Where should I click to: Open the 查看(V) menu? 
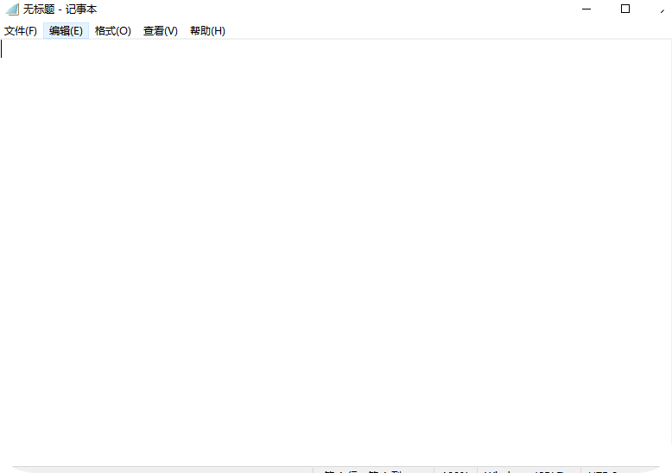pos(161,31)
